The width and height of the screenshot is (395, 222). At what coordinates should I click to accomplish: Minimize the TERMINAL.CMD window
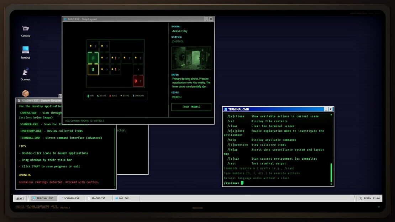click(326, 109)
